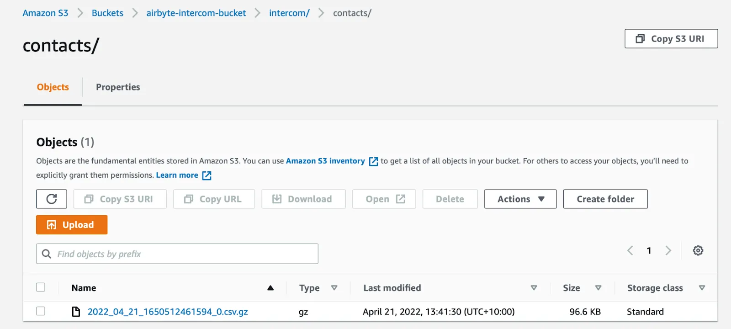
Task: Go to next page arrow
Action: [668, 250]
